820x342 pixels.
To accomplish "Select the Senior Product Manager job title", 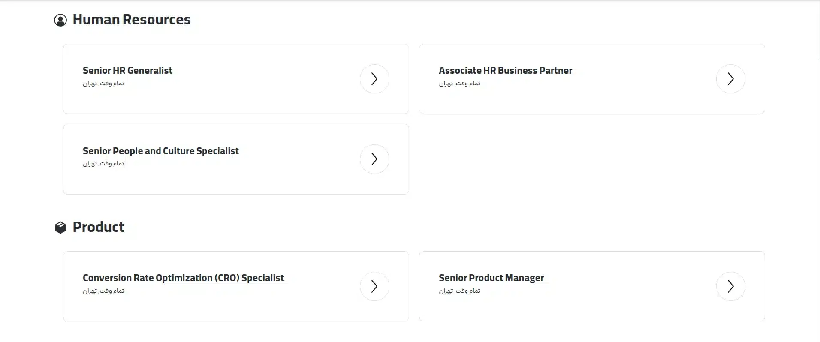I will (491, 278).
